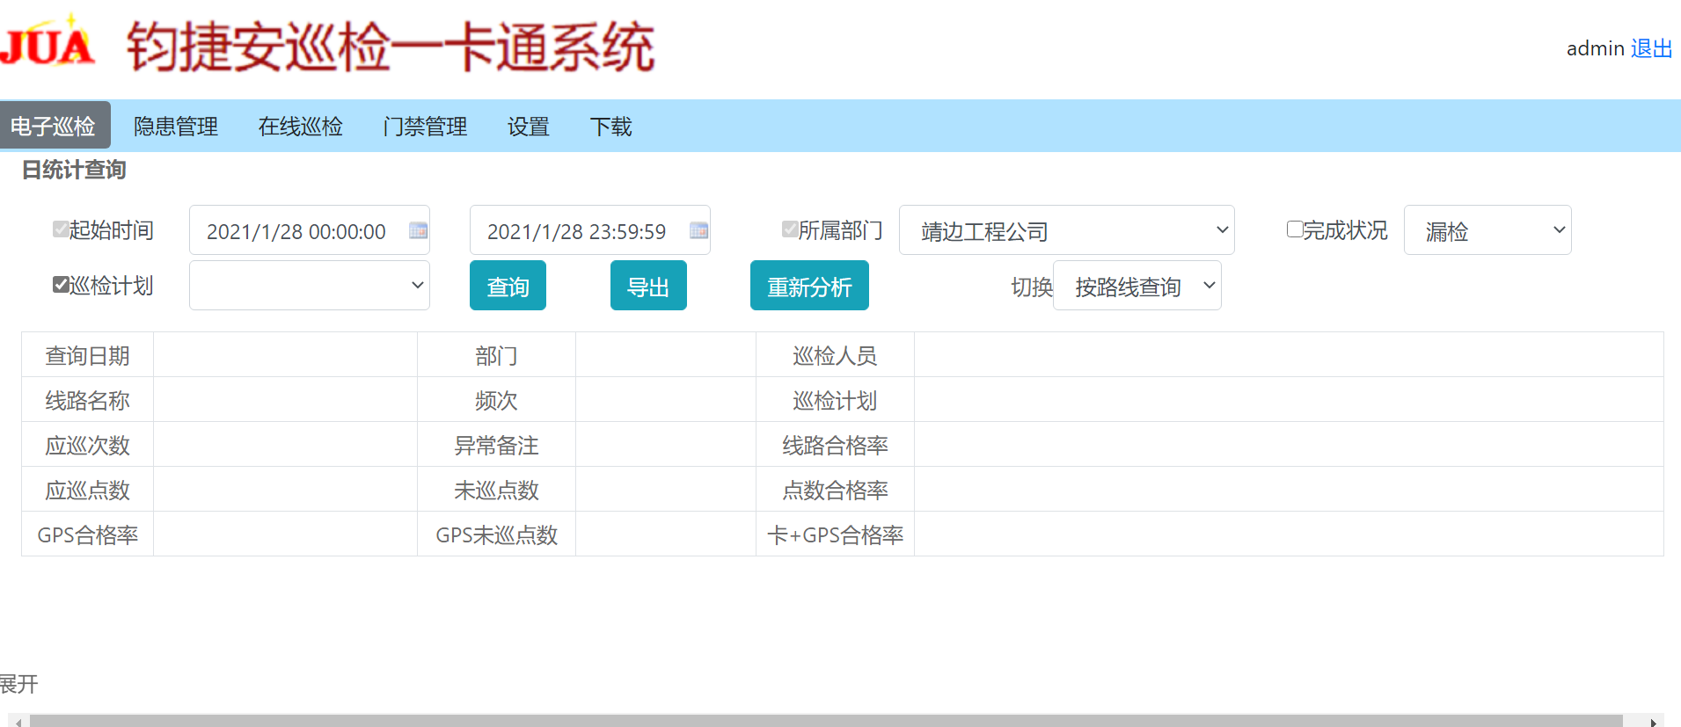Screen dimensions: 1681x727
Task: Click the 卡+GPS合格率 table cell
Action: coord(835,534)
